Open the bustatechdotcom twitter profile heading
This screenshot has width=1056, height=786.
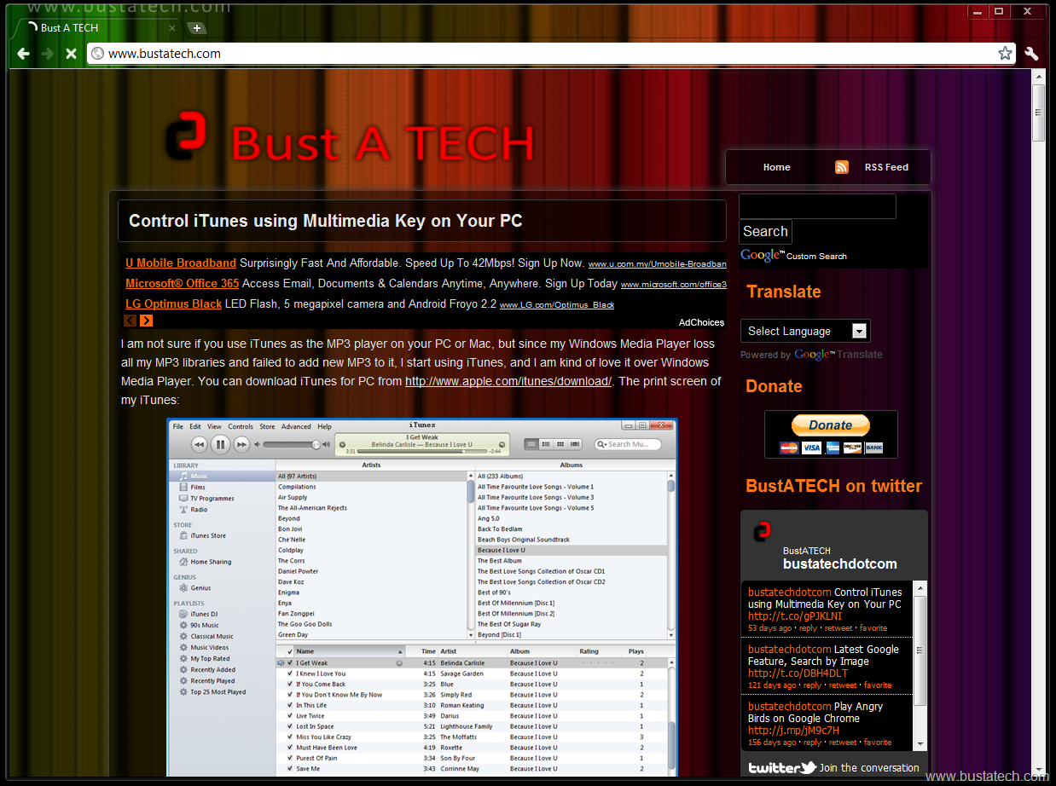point(840,564)
